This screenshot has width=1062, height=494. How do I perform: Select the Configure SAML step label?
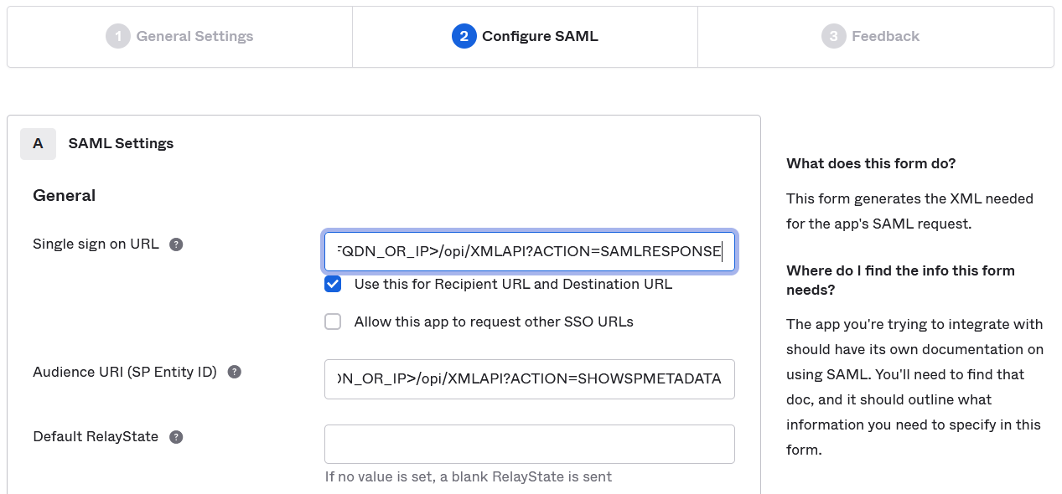540,36
